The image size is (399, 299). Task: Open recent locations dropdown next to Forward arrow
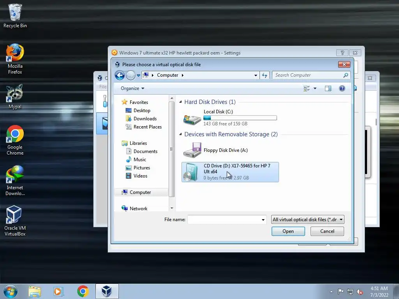pyautogui.click(x=138, y=76)
